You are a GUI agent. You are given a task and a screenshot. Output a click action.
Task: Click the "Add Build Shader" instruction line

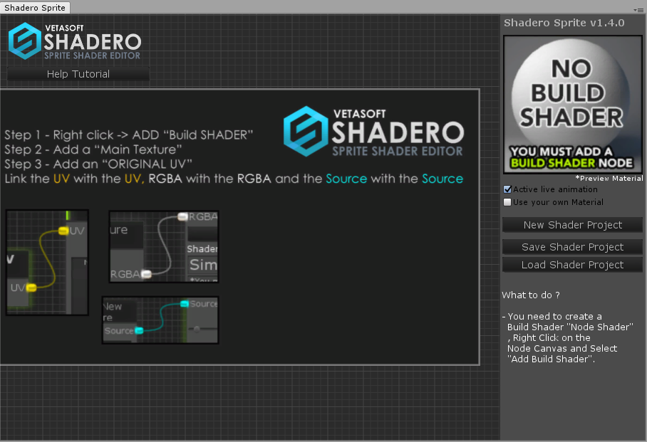point(551,359)
